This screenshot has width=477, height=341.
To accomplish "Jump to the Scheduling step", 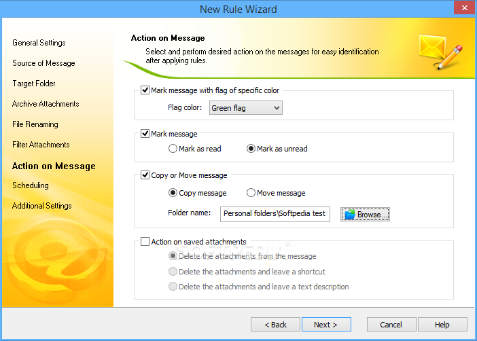I will (x=31, y=185).
